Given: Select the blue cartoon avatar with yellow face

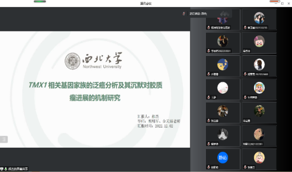Looking at the screenshot, I should click(x=223, y=65).
